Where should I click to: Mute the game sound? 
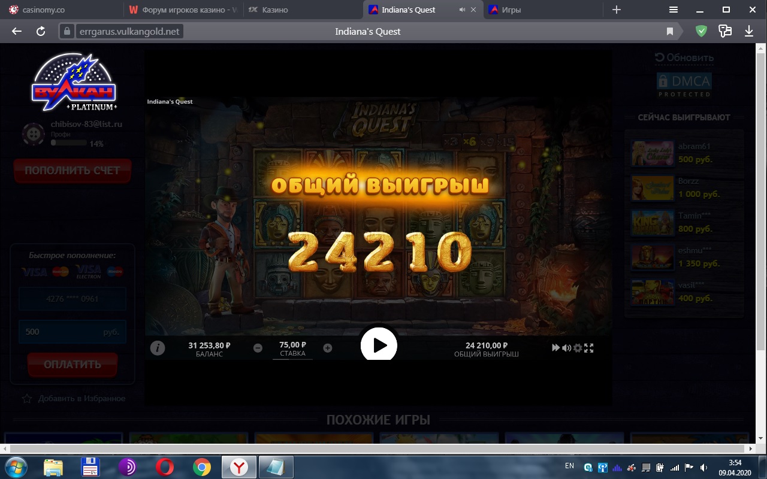point(566,348)
